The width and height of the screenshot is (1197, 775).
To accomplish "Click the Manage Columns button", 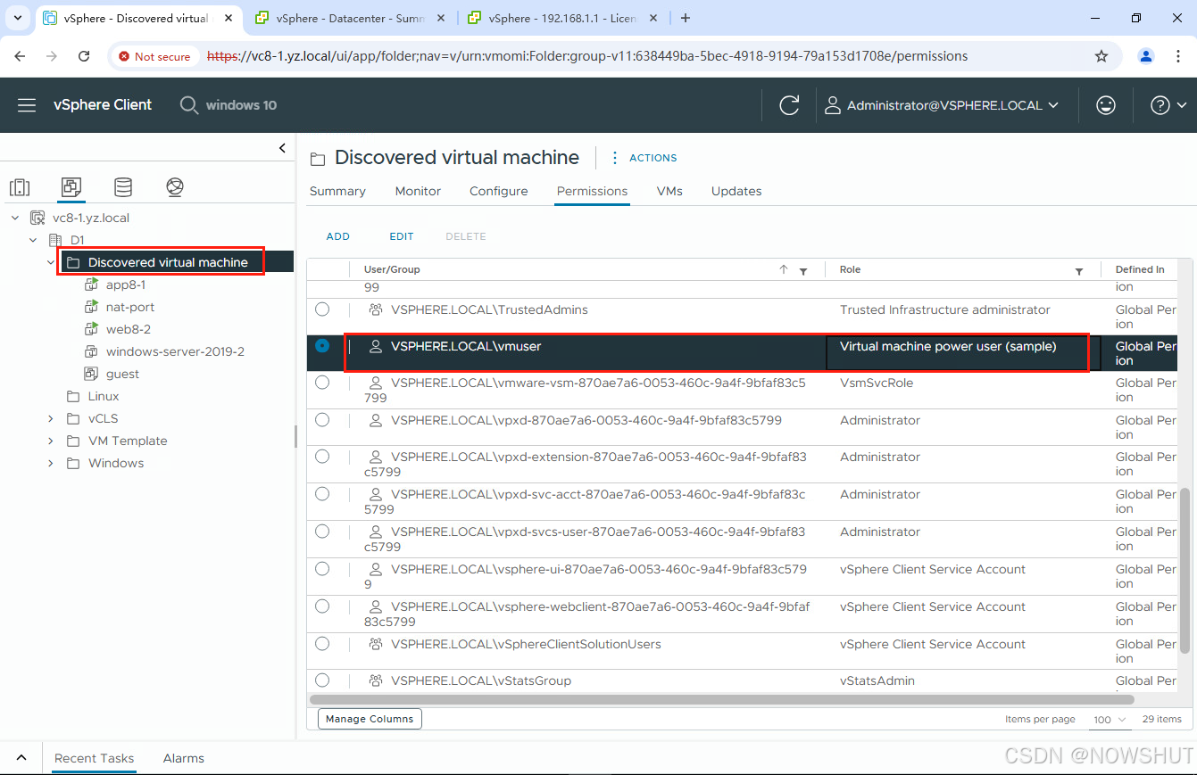I will (370, 719).
